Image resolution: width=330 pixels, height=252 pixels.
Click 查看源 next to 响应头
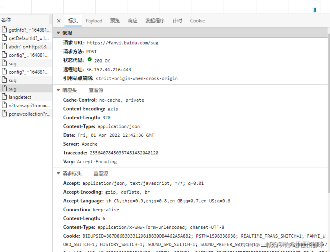[x=96, y=90]
